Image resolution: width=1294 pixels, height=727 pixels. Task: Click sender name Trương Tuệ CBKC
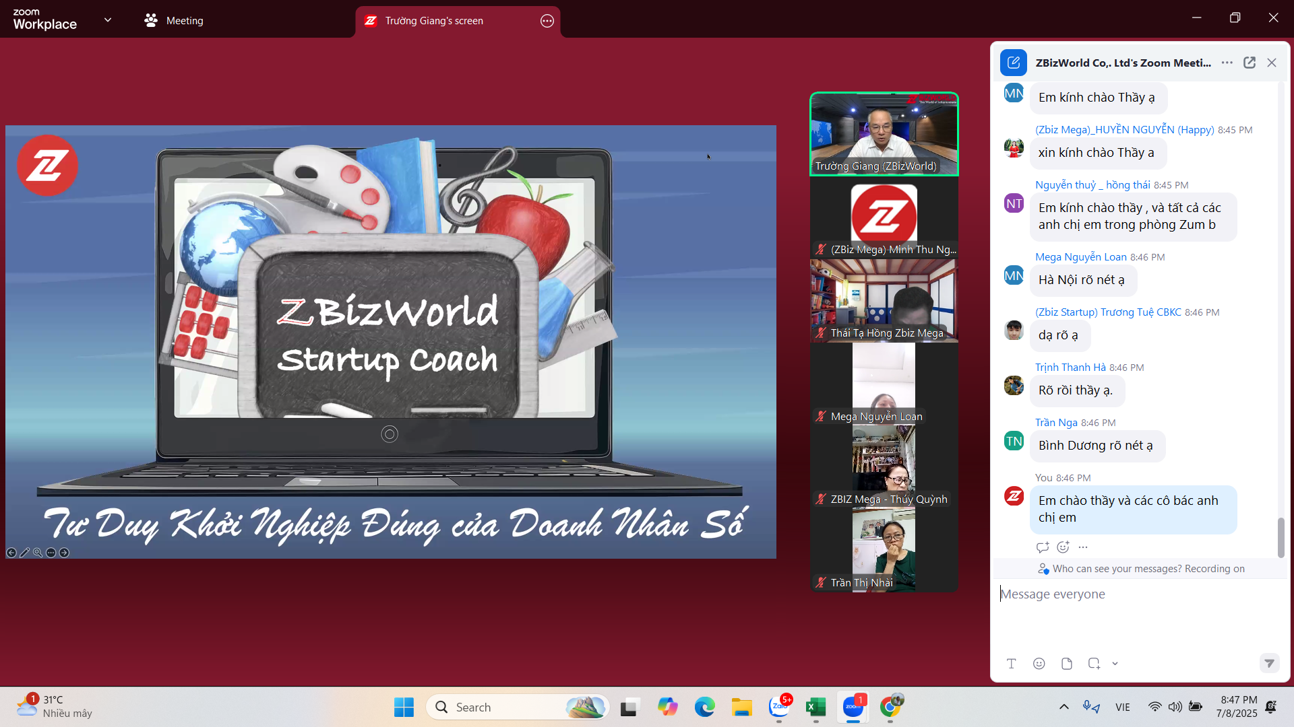click(1108, 312)
